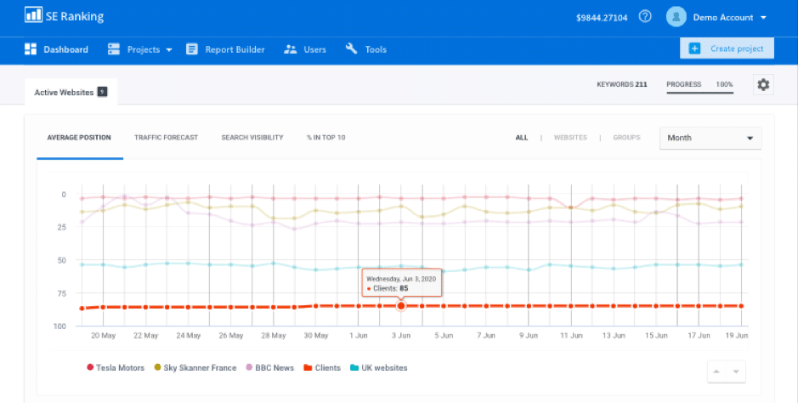Open the settings gear icon
798x403 pixels.
[x=763, y=85]
